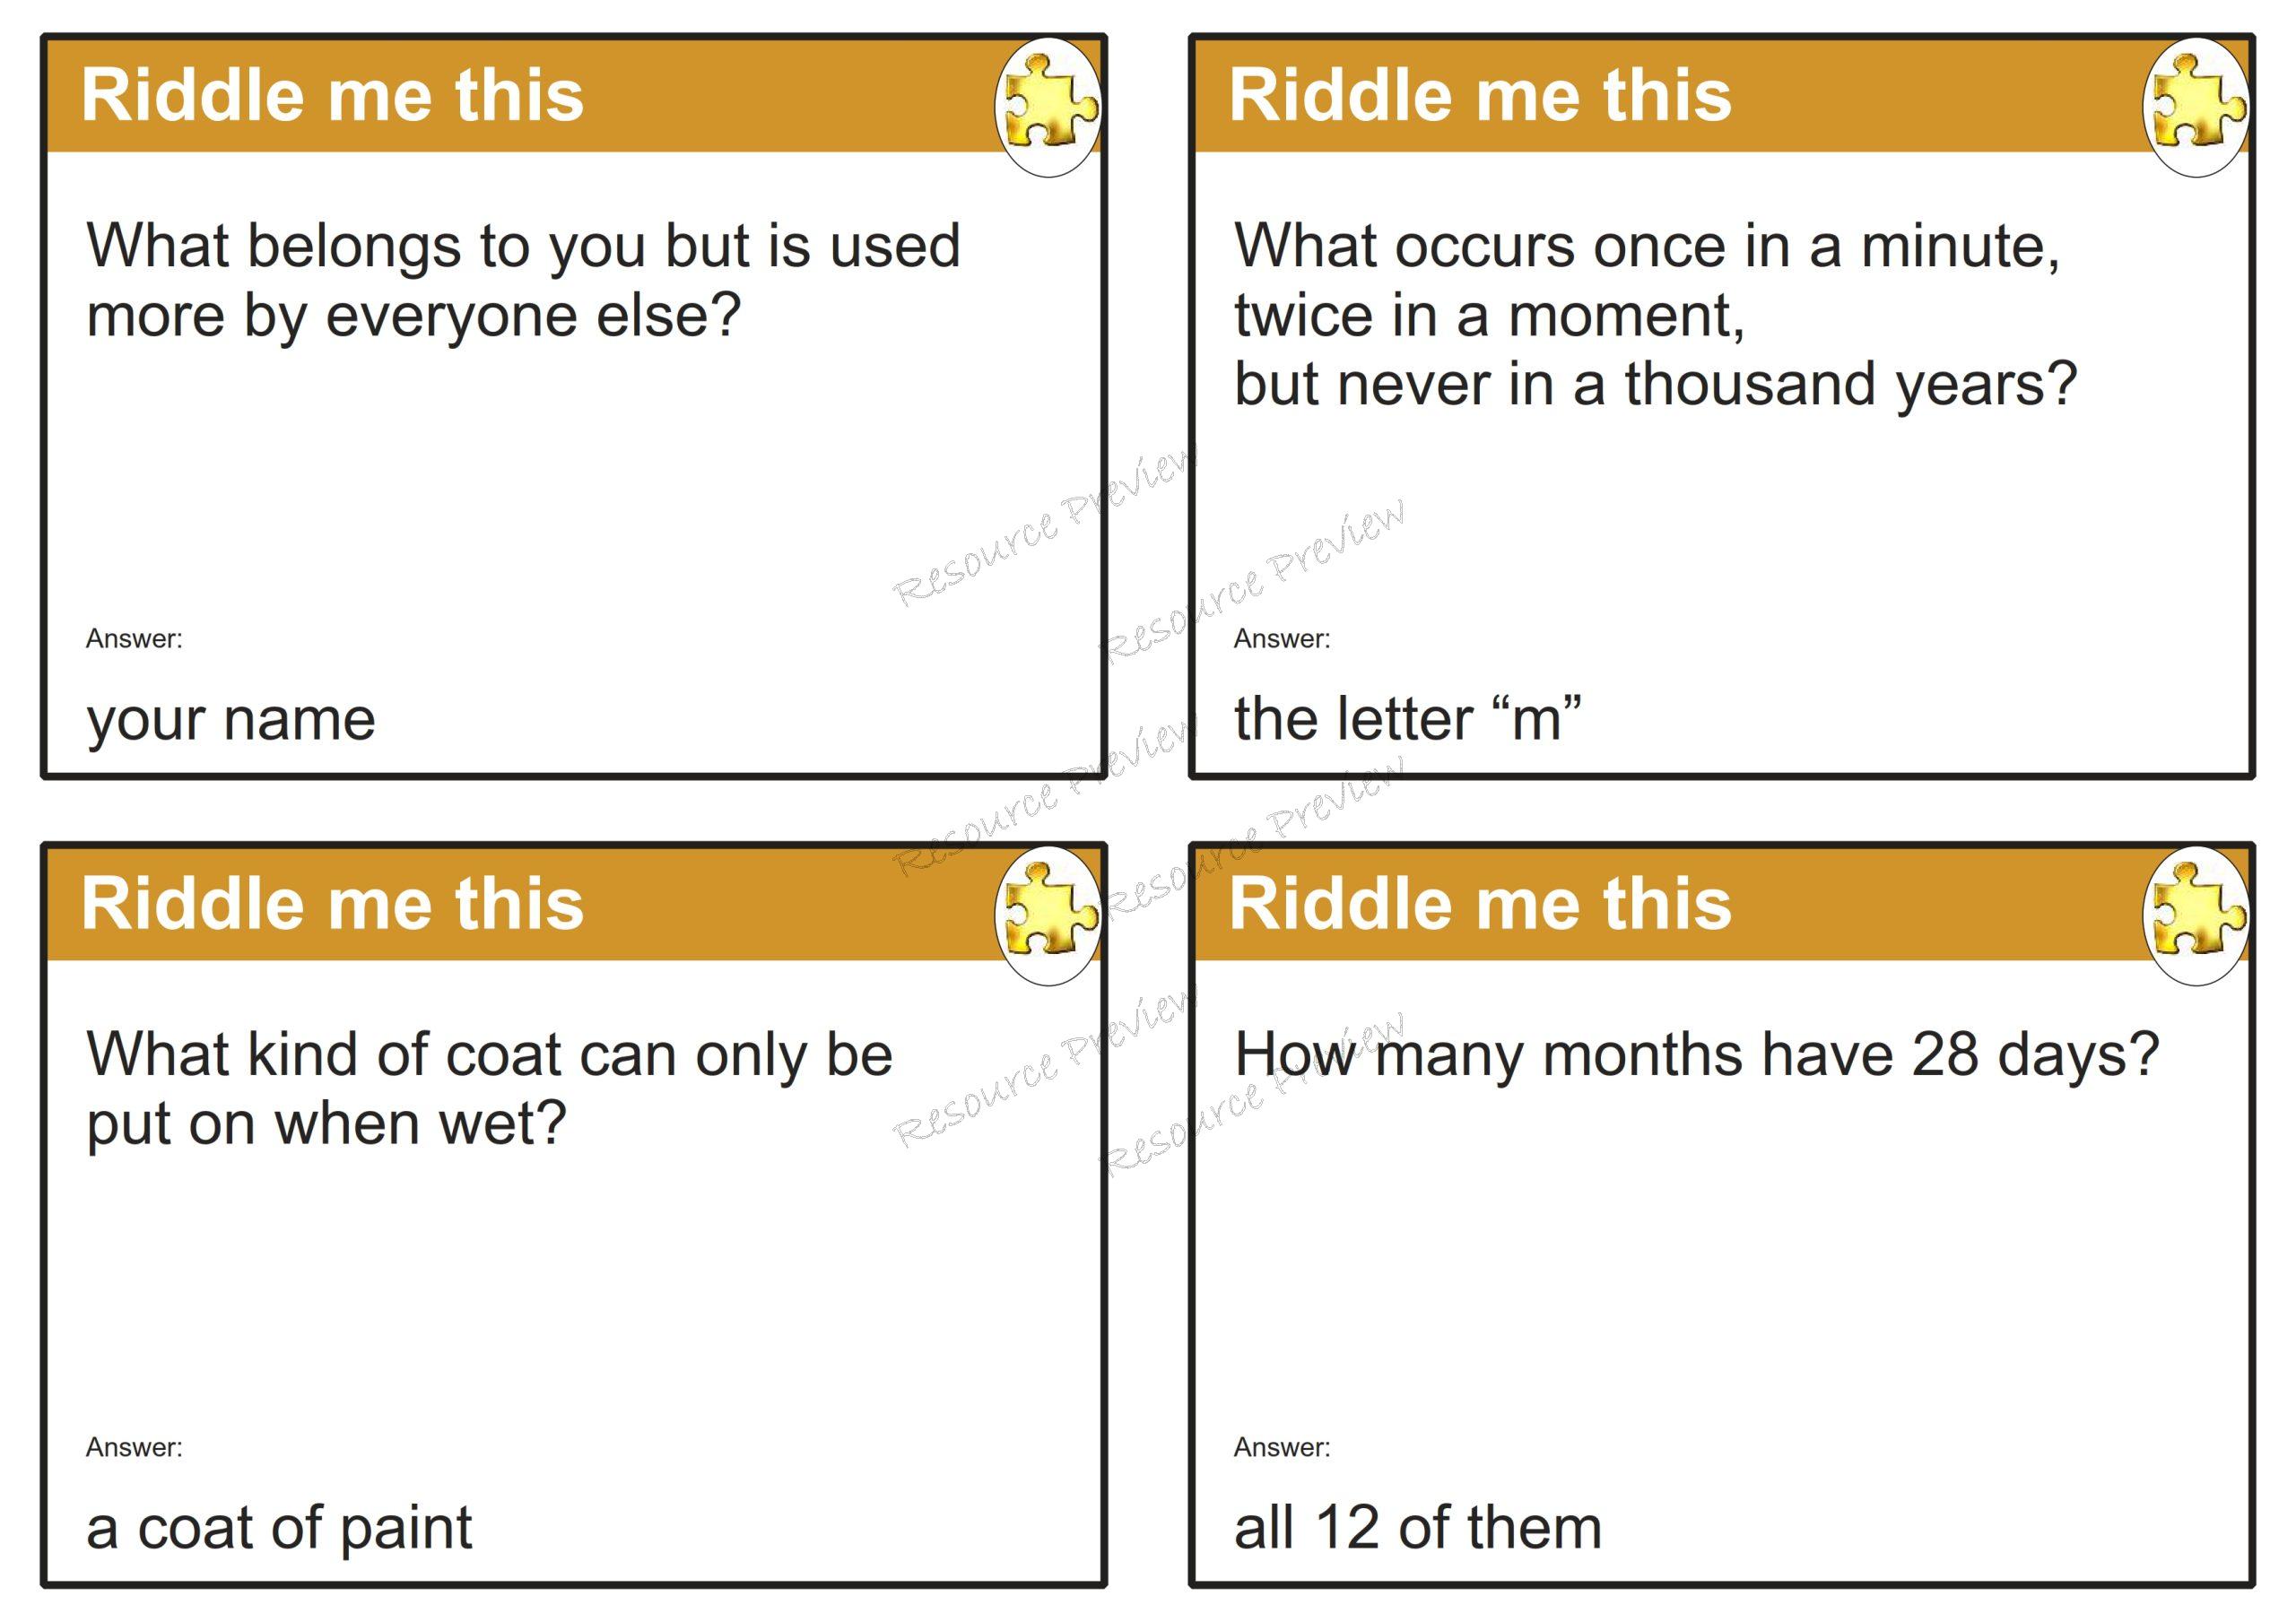This screenshot has width=2296, height=1622.
Task: Click the 'What occurs once in a minute' riddle
Action: point(1655,315)
